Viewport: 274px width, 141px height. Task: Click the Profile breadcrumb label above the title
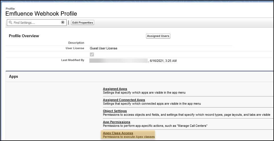pyautogui.click(x=10, y=9)
